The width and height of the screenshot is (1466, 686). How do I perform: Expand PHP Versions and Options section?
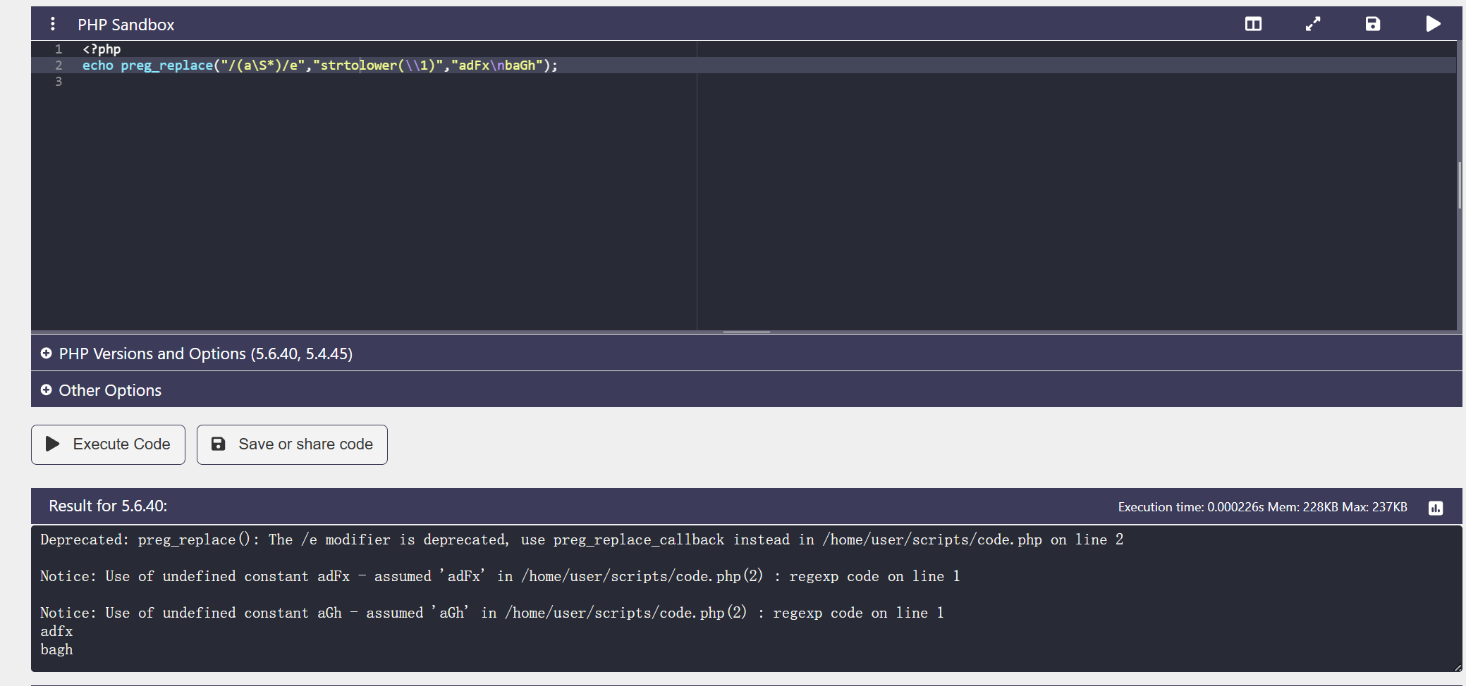(747, 354)
